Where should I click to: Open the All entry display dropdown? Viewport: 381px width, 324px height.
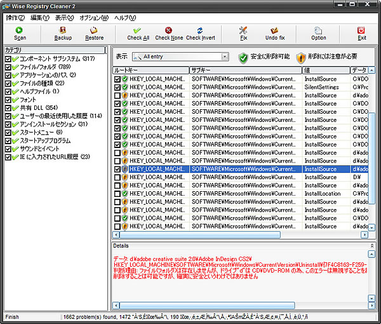pyautogui.click(x=224, y=57)
